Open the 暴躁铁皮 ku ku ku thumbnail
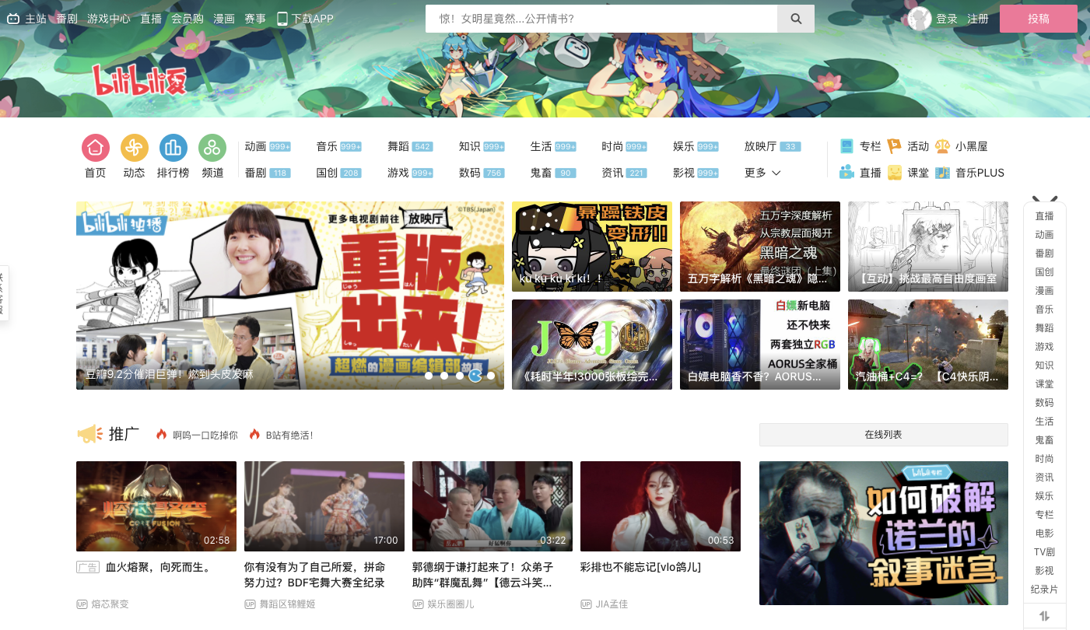The image size is (1090, 630). click(592, 247)
